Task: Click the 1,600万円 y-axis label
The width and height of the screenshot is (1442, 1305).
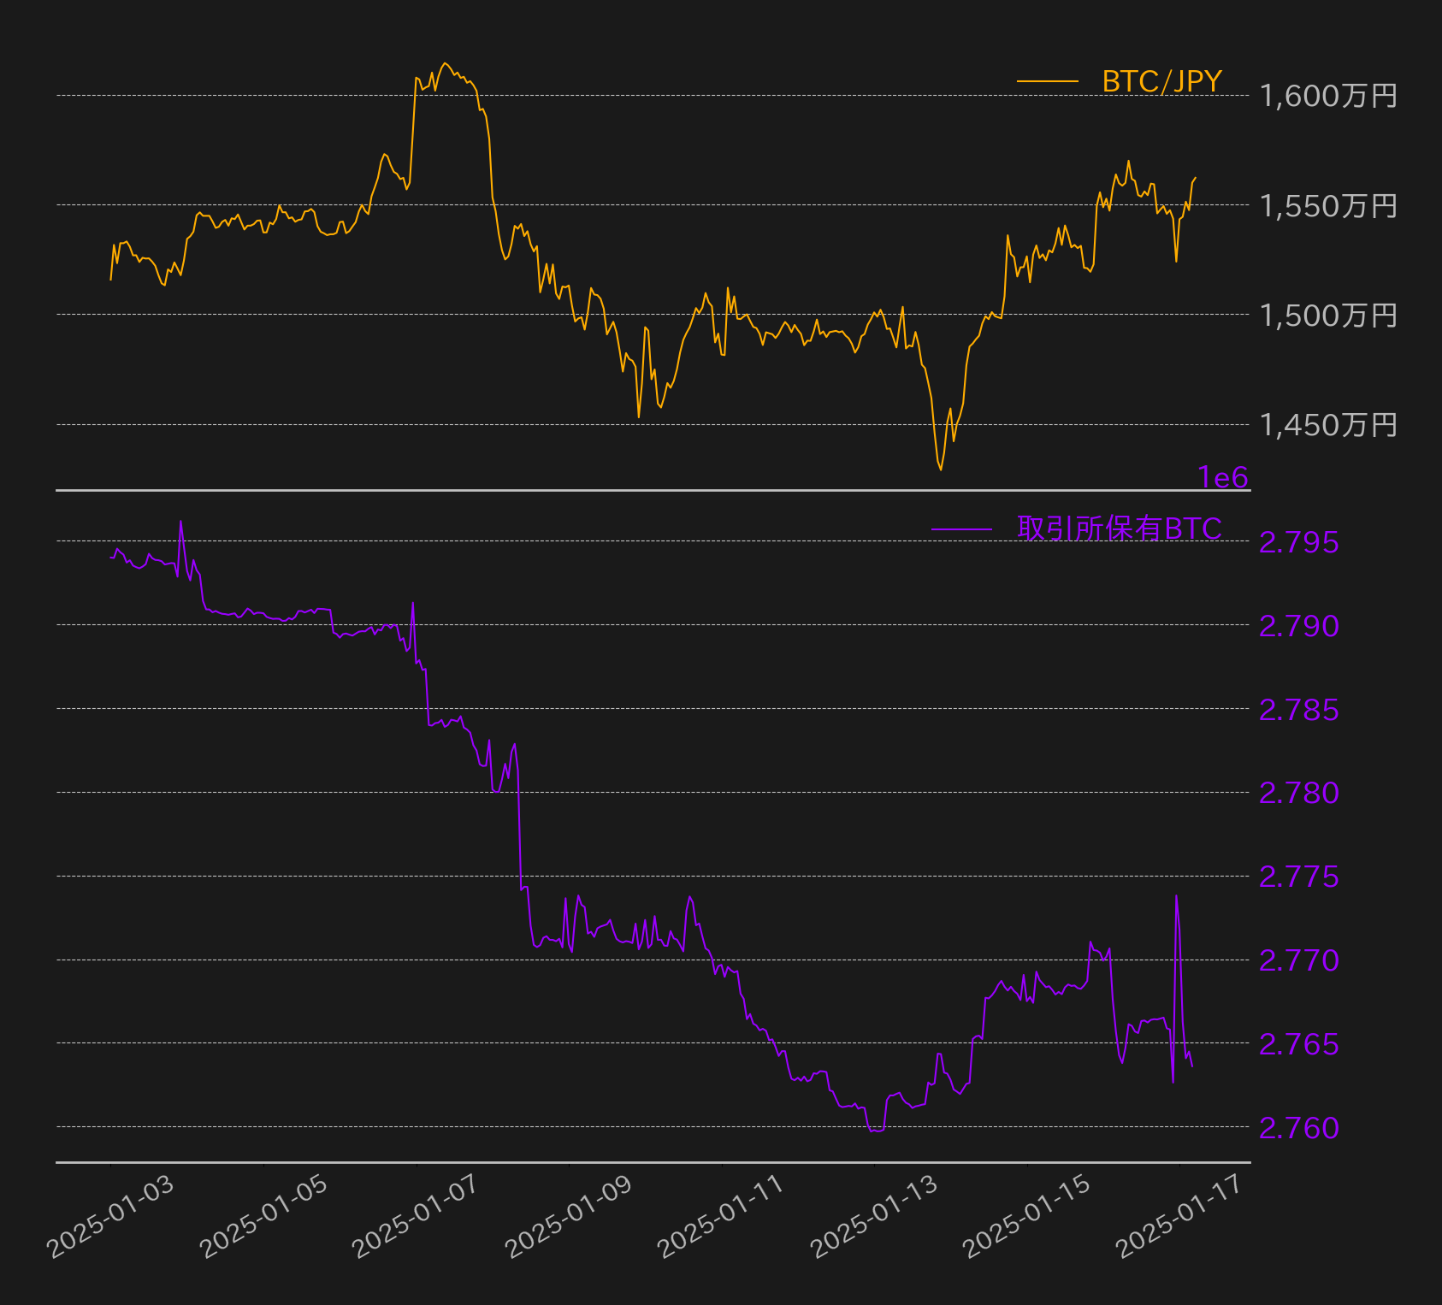Action: [x=1328, y=96]
